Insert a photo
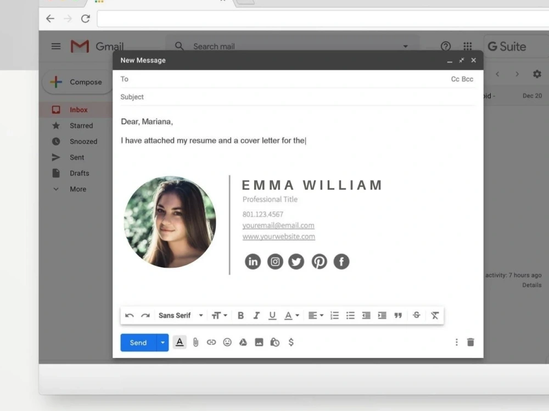This screenshot has width=549, height=411. click(x=259, y=342)
